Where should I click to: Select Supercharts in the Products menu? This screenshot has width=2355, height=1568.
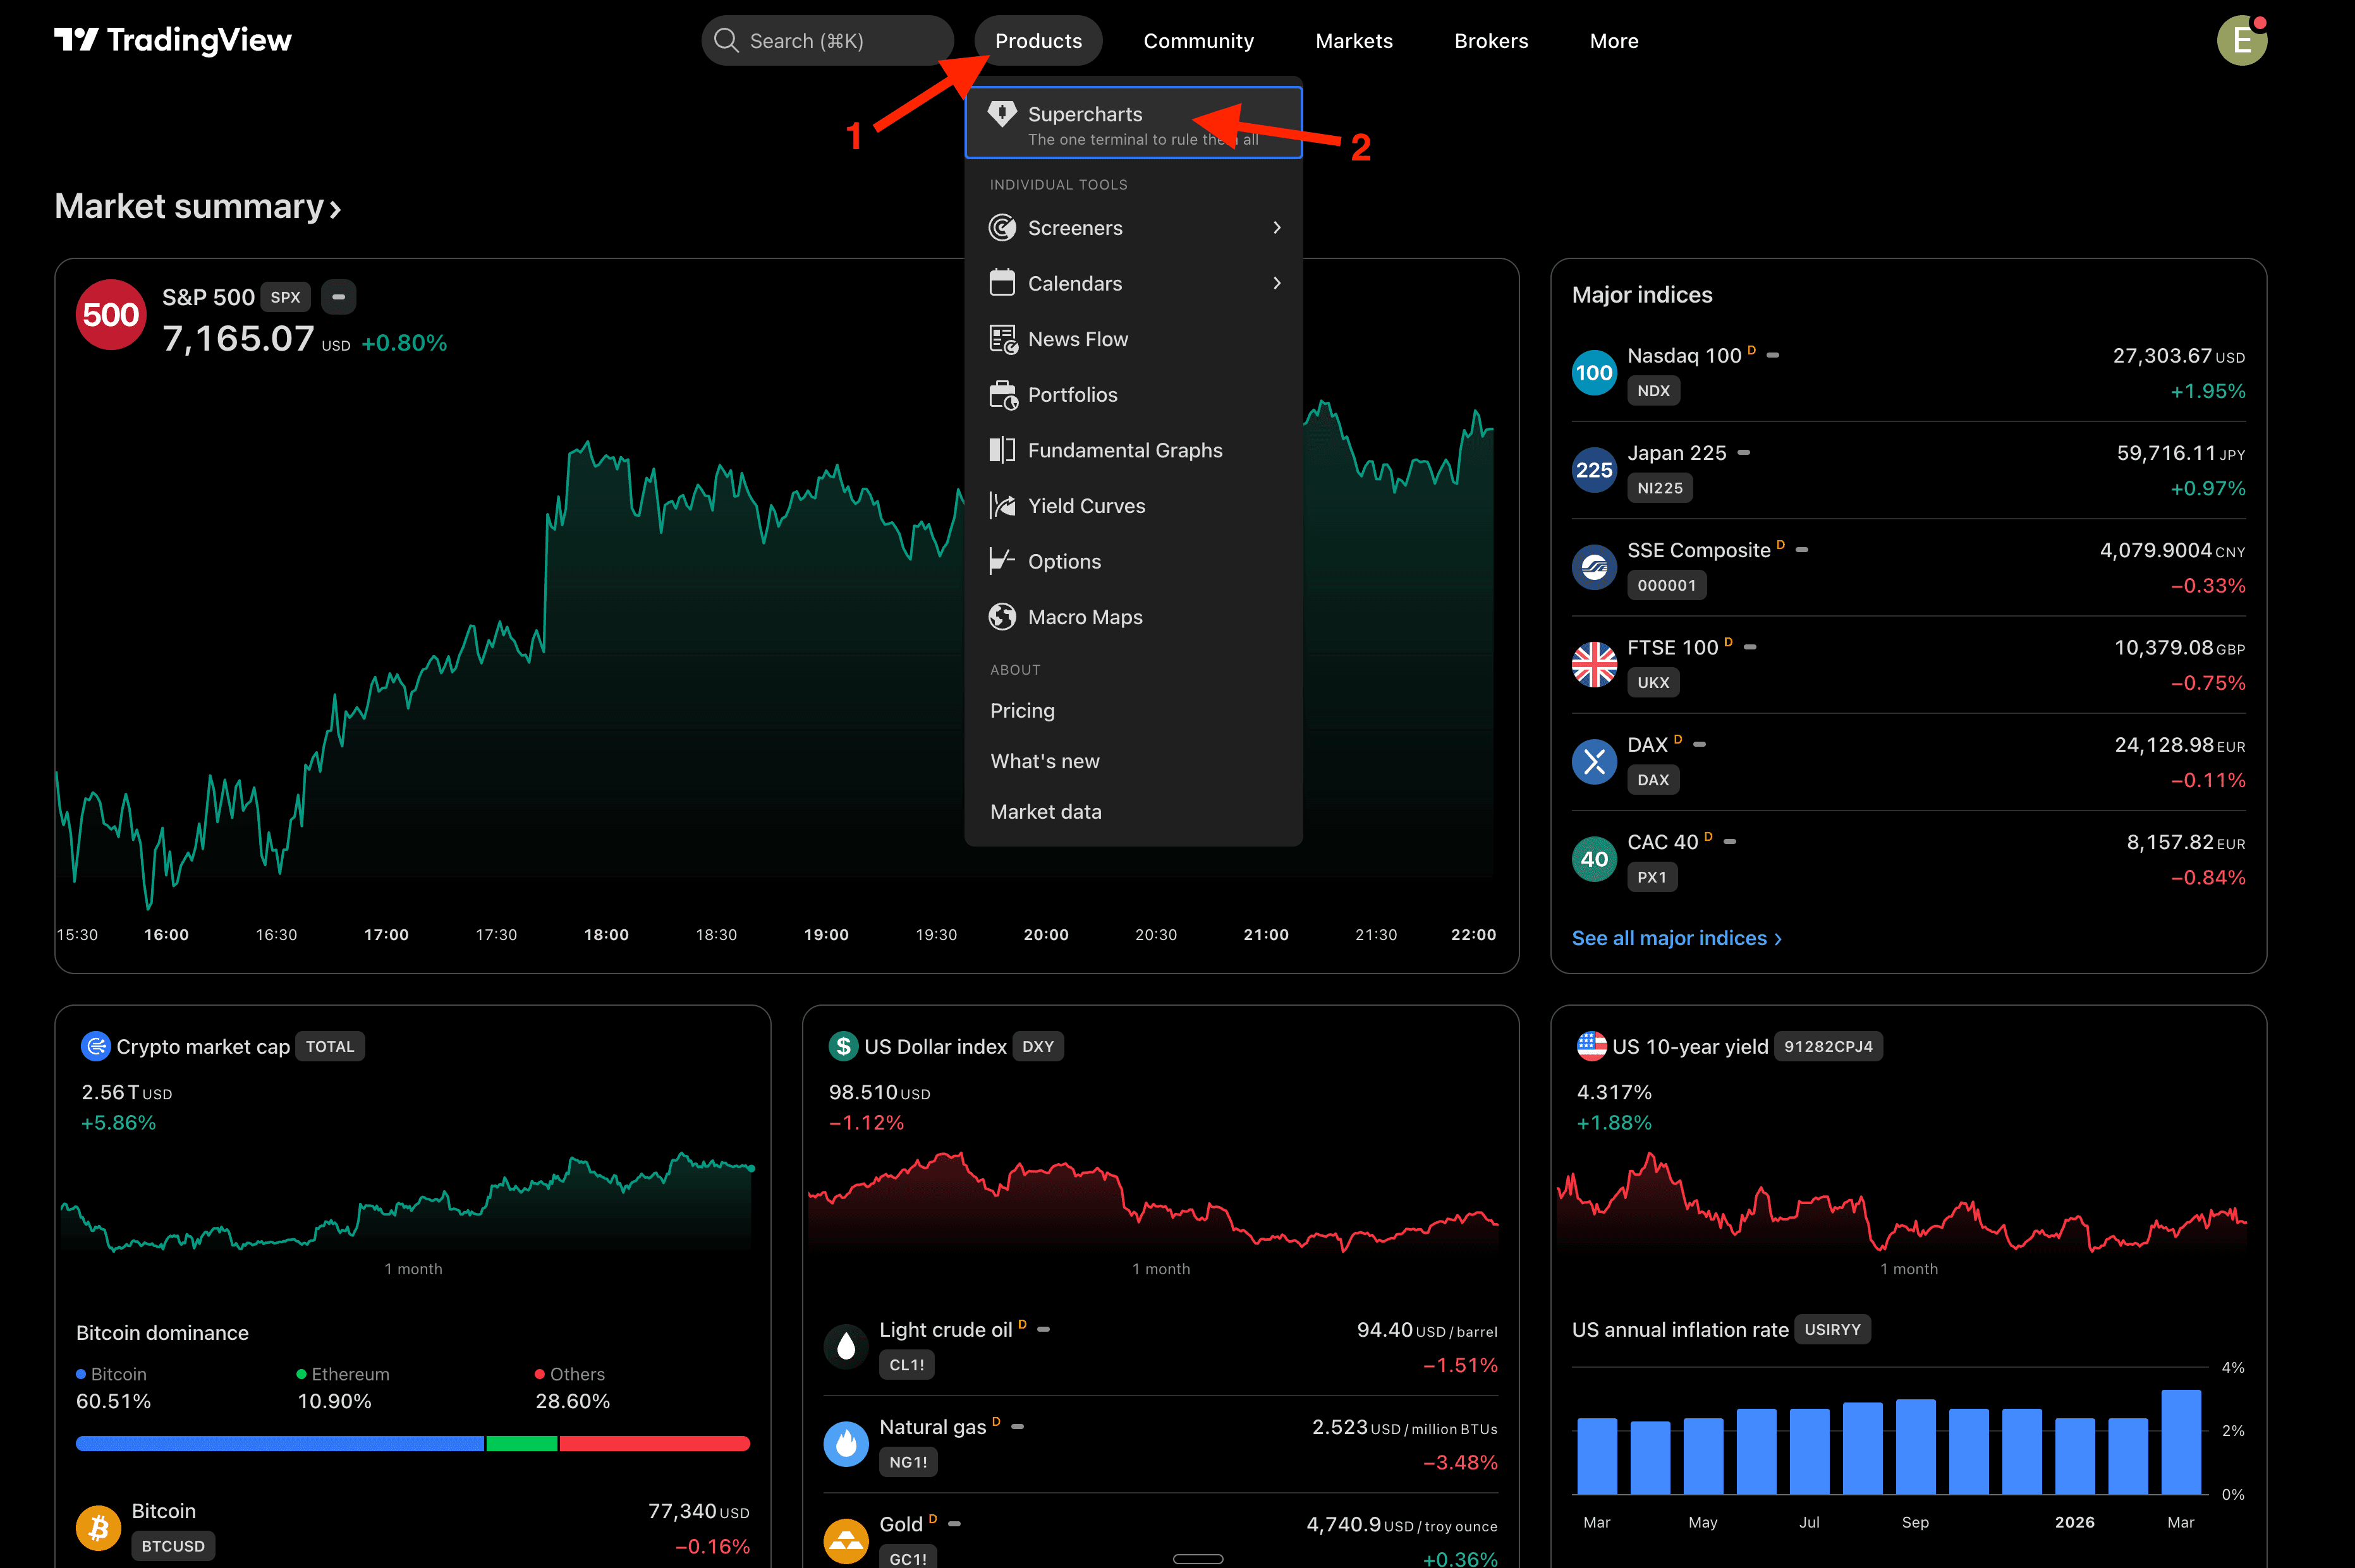[1133, 123]
